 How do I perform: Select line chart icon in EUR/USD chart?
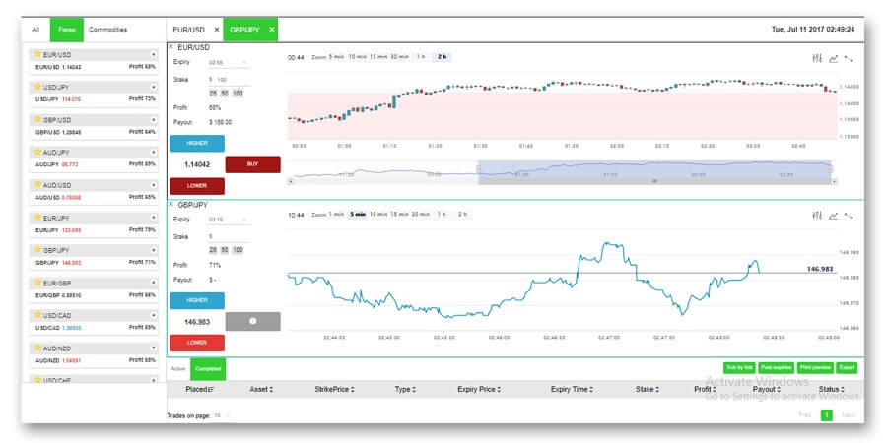[x=833, y=58]
